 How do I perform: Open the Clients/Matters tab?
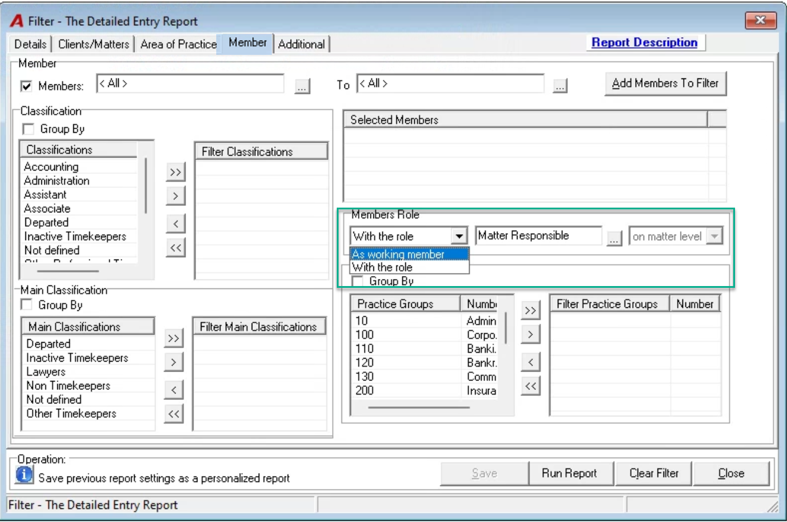pos(94,44)
